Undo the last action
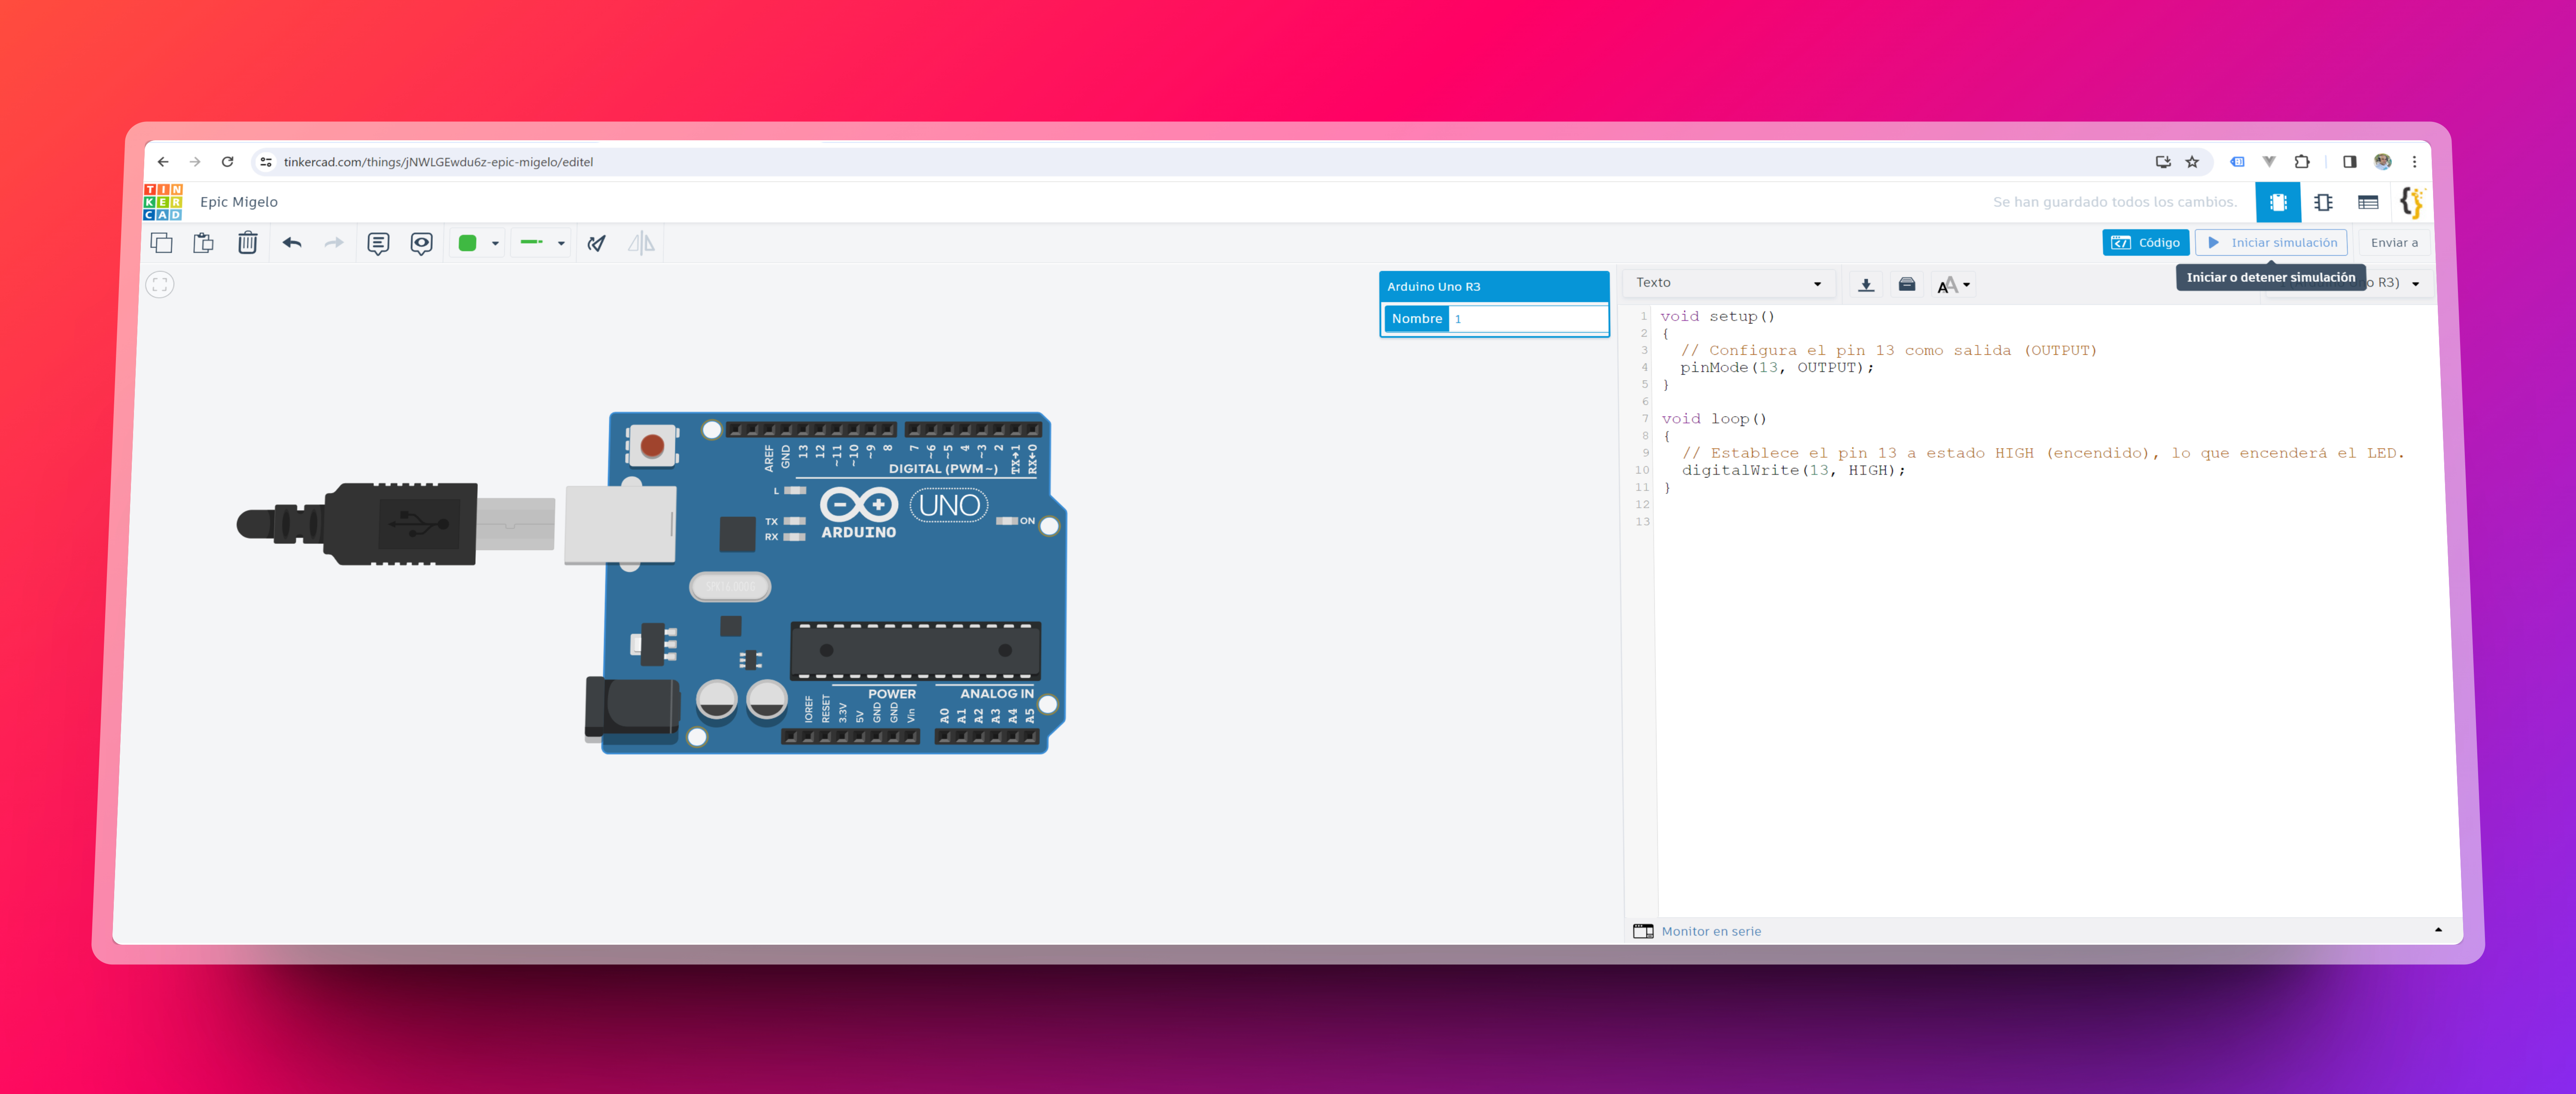Screen dimensions: 2576x1094 tap(292, 243)
